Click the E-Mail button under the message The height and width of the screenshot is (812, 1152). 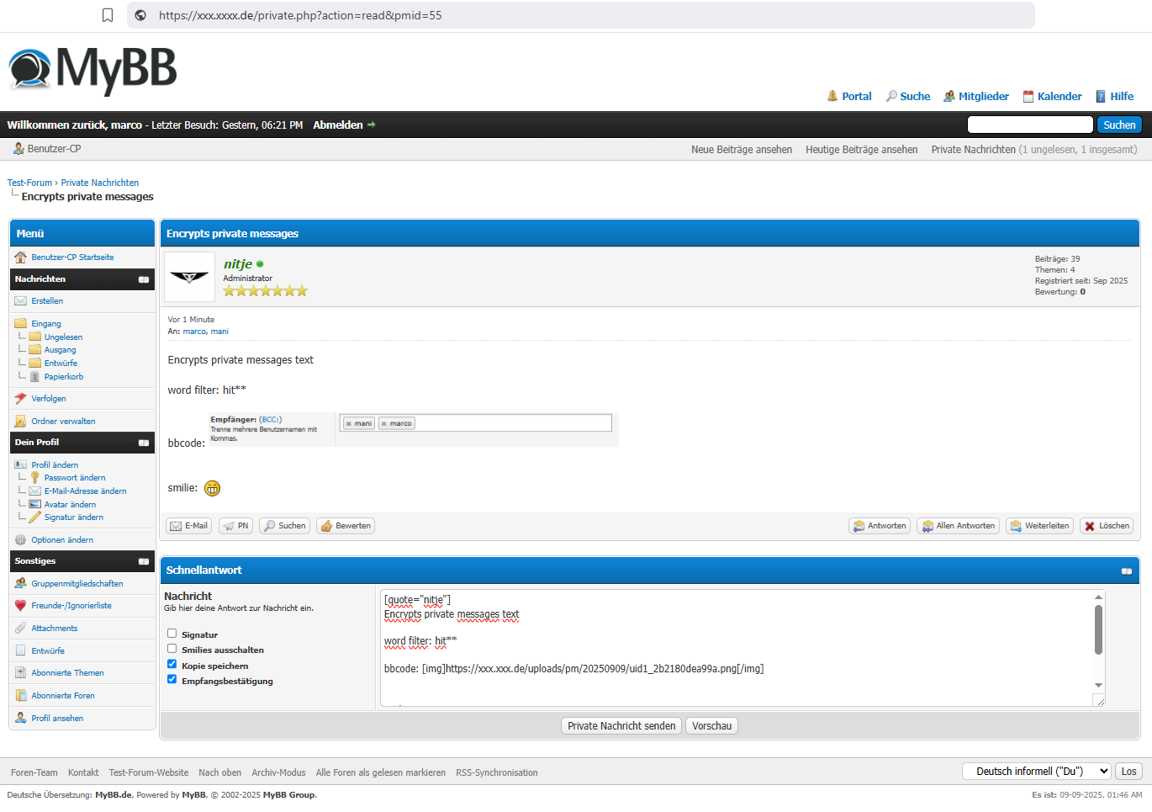point(188,526)
